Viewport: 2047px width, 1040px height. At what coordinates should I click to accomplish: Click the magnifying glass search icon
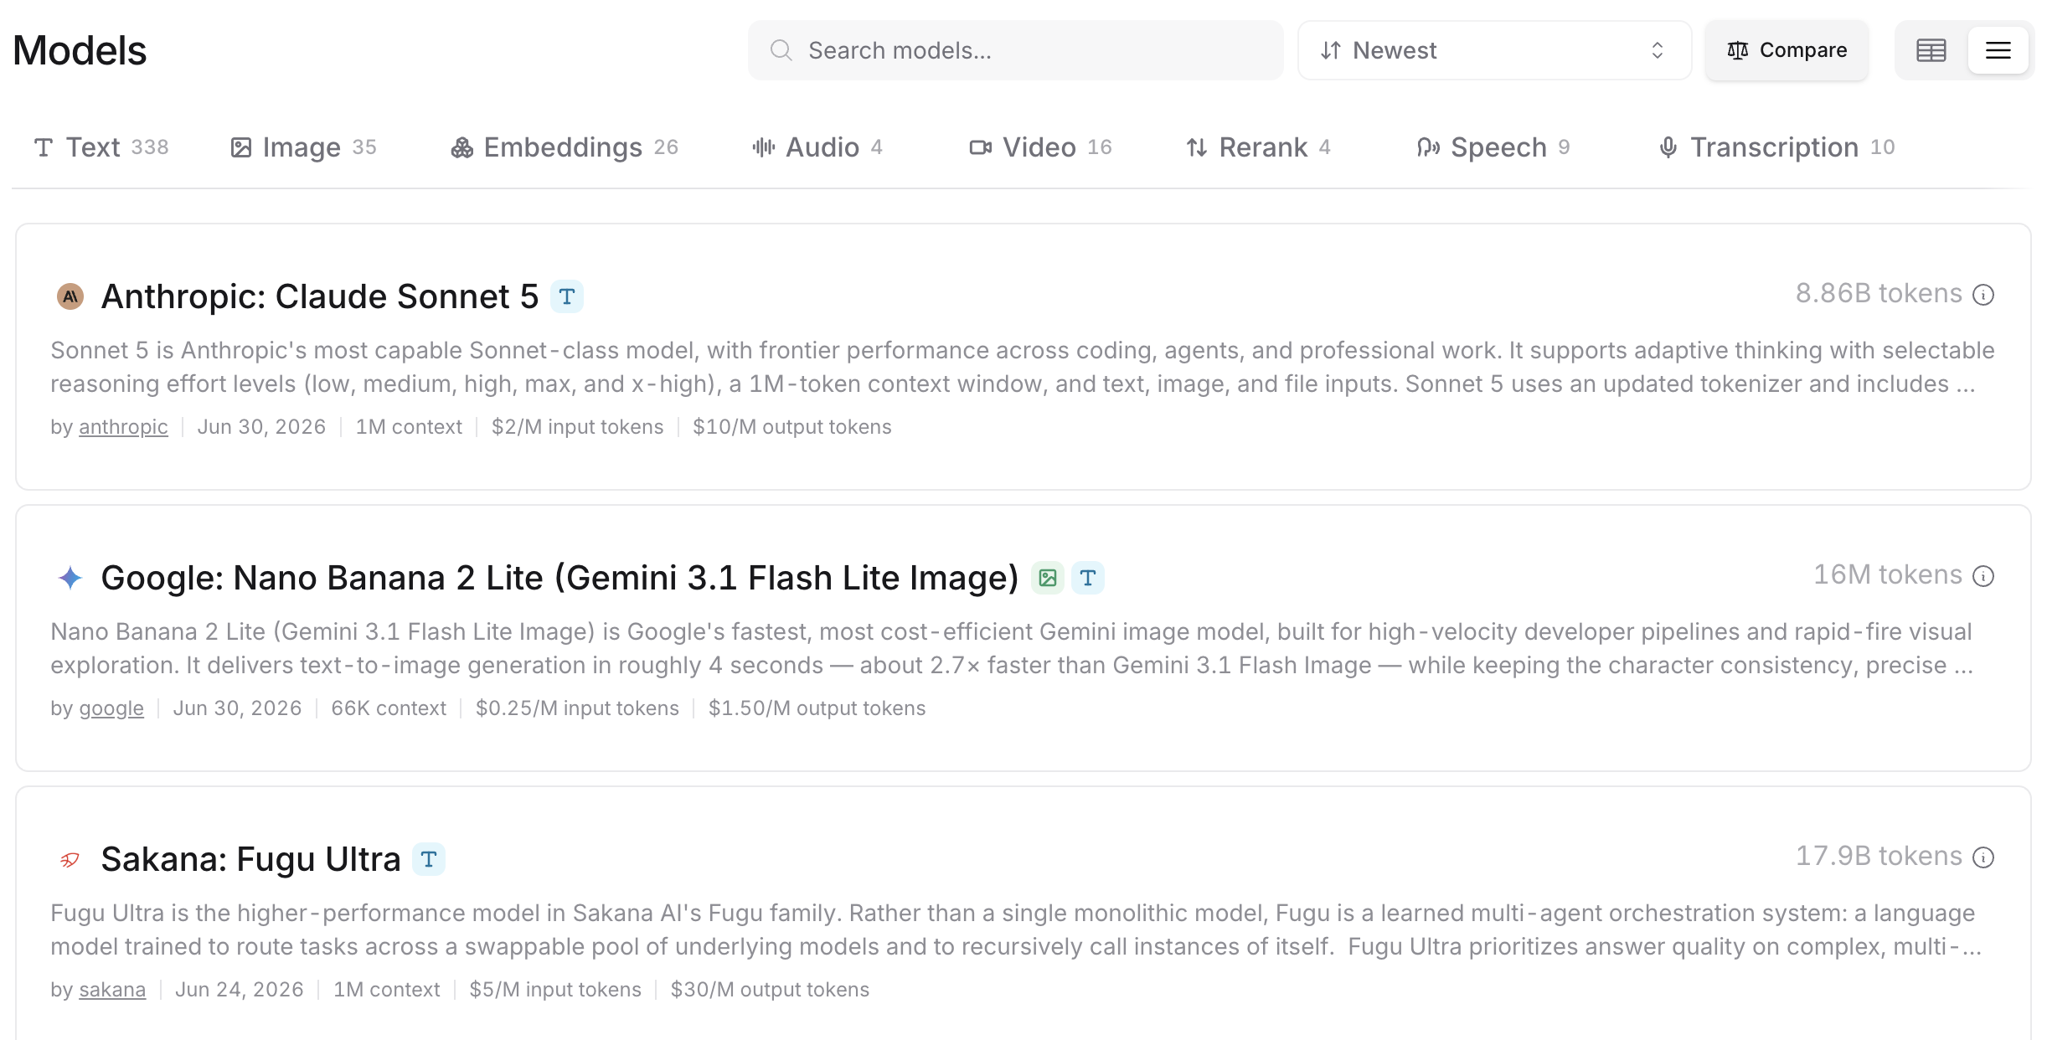781,50
